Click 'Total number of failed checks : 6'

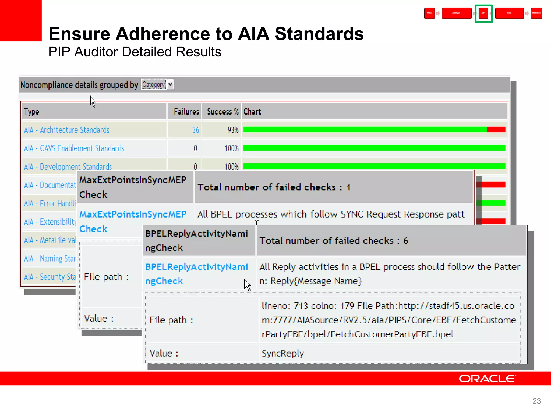click(x=334, y=240)
